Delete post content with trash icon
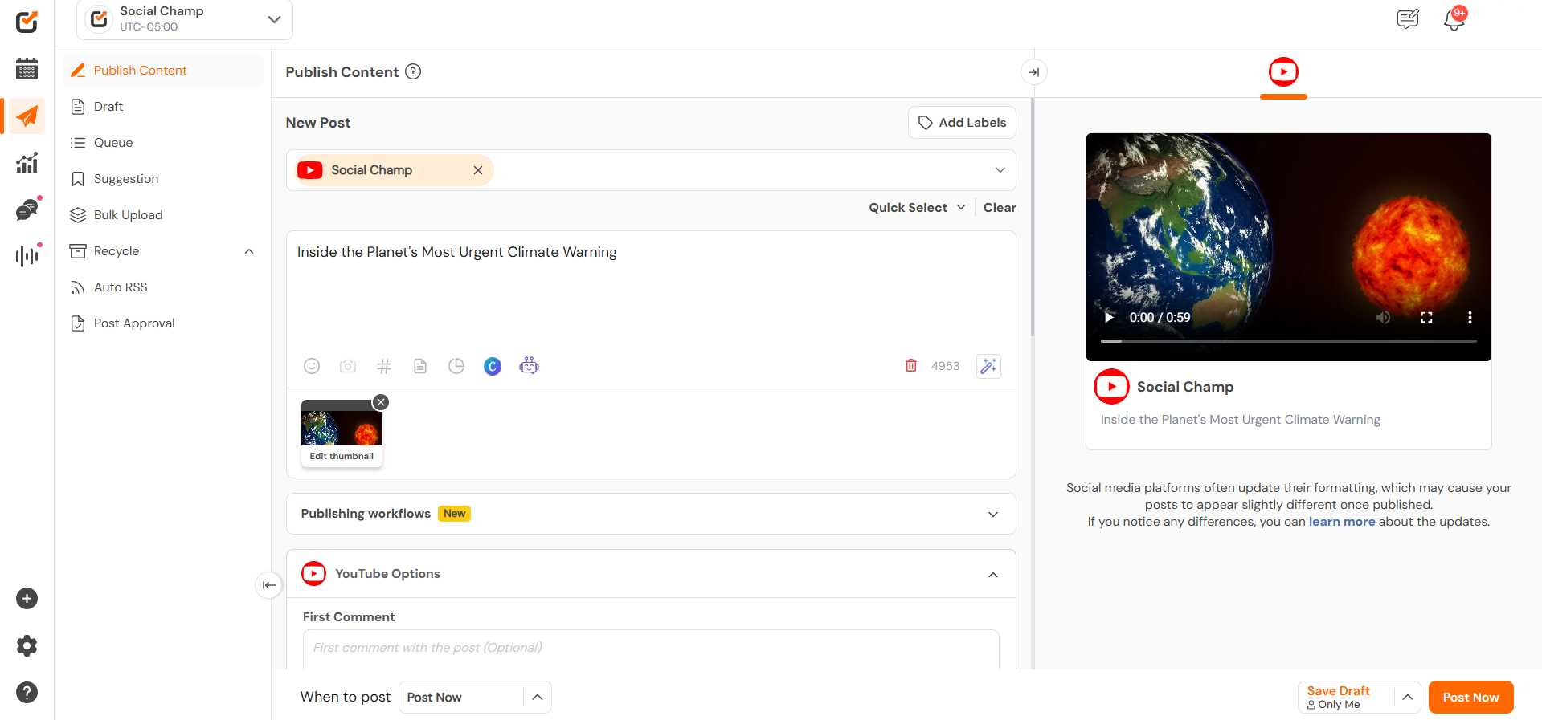1542x720 pixels. pyautogui.click(x=911, y=366)
